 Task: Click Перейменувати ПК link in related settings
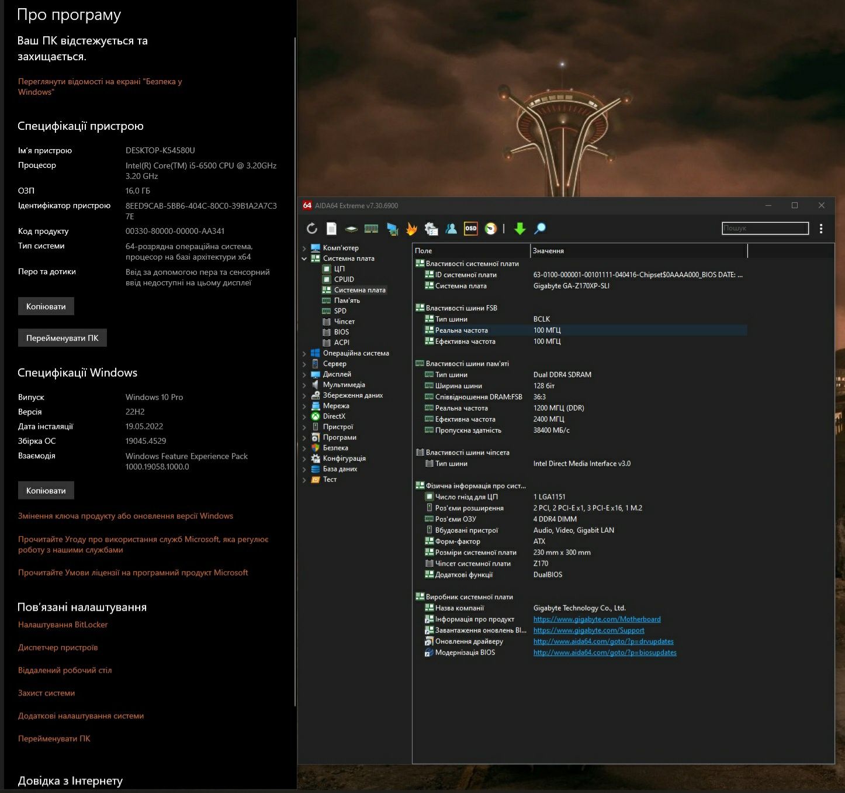pos(54,739)
